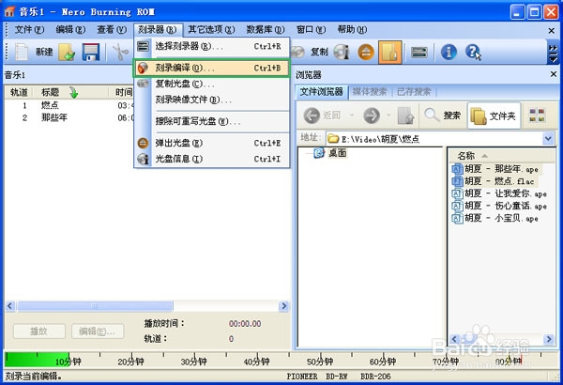Viewport: 563px width, 385px height.
Task: Close the 浏览器 browser panel
Action: 554,74
